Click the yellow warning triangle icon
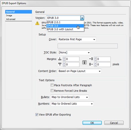Viewport: 131px width, 130px height. (37, 23)
